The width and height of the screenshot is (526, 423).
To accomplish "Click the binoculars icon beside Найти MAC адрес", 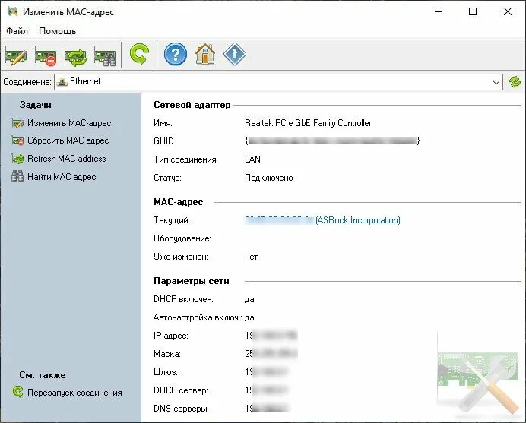I will pos(17,176).
